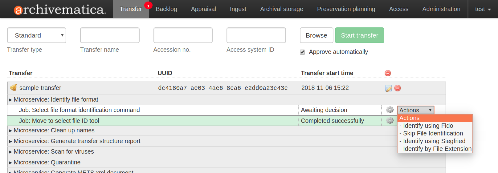Viewport: 498px width, 173px height.
Task: Toggle the Approve automatically checkbox
Action: click(x=303, y=52)
